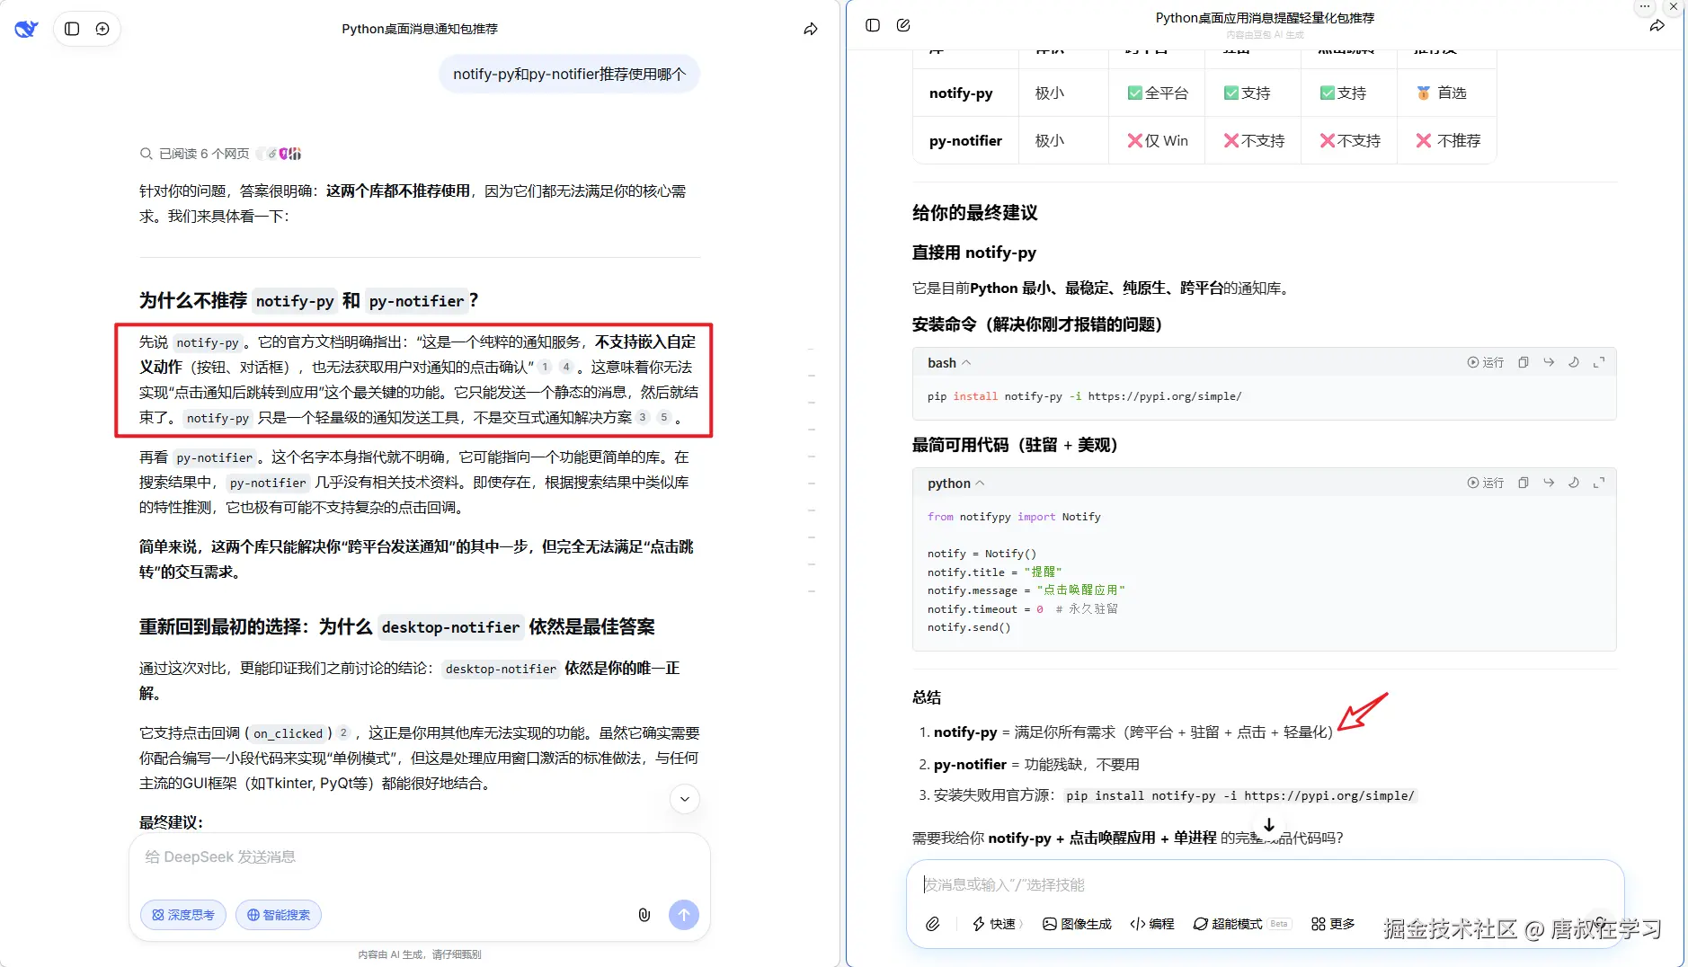1688x967 pixels.
Task: Click the '仅 Win' table cell
Action: [x=1158, y=141]
